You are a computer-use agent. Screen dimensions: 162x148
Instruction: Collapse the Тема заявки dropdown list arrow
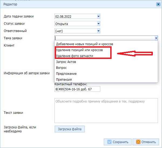pyautogui.click(x=156, y=38)
